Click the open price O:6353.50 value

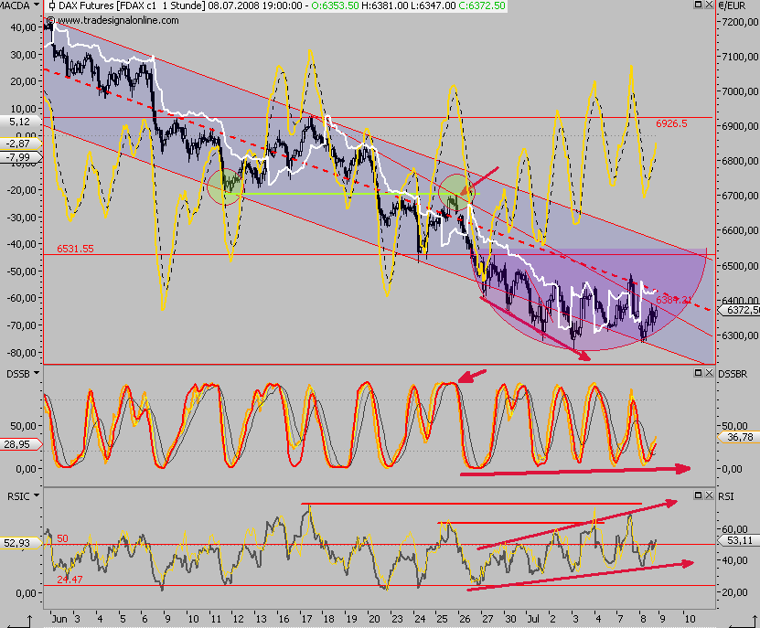point(335,5)
